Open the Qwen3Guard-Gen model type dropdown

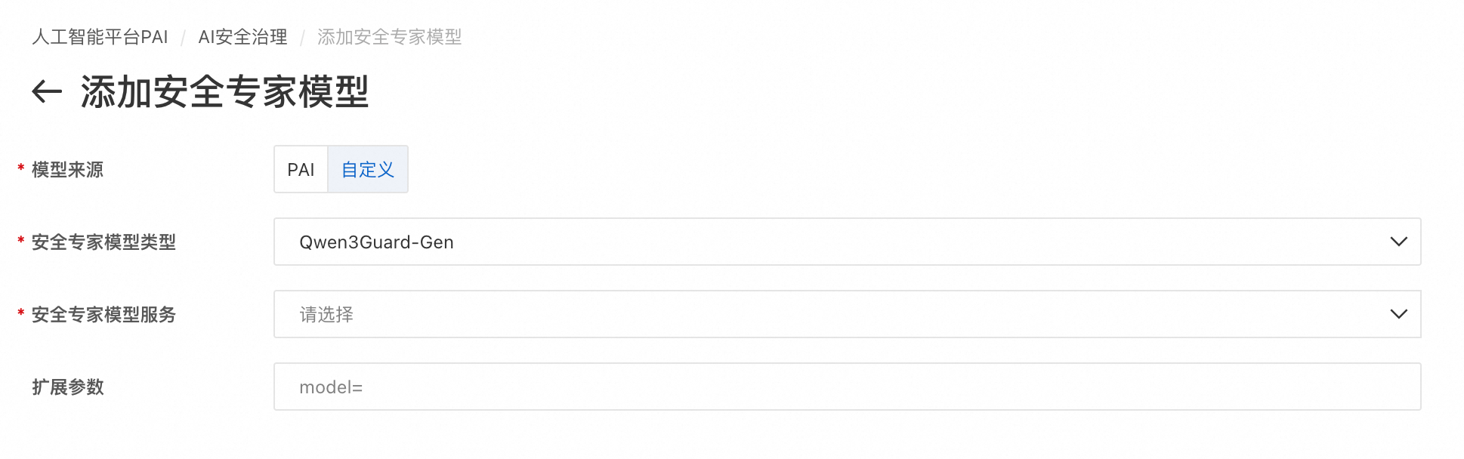(x=831, y=242)
